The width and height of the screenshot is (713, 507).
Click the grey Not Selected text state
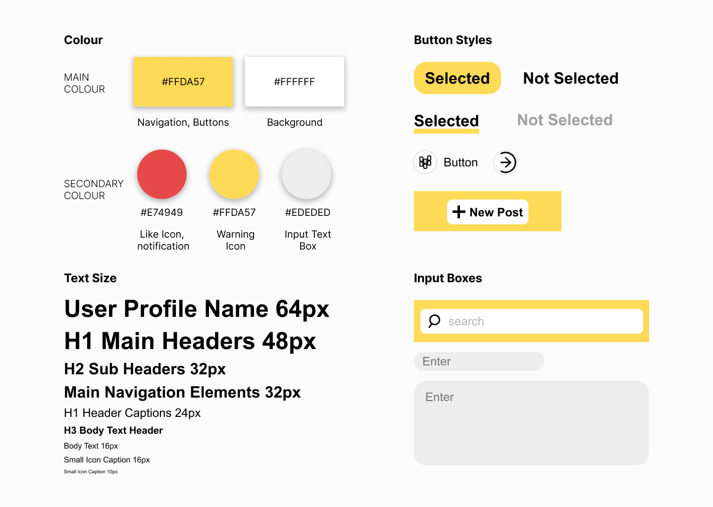[x=564, y=119]
